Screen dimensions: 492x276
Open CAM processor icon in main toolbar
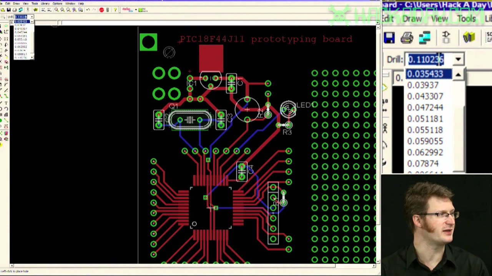pyautogui.click(x=21, y=10)
